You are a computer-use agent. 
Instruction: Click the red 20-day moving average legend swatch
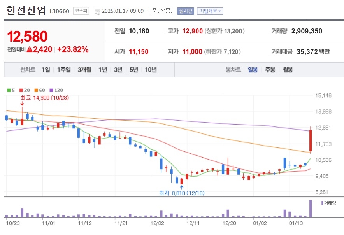[x=21, y=90]
